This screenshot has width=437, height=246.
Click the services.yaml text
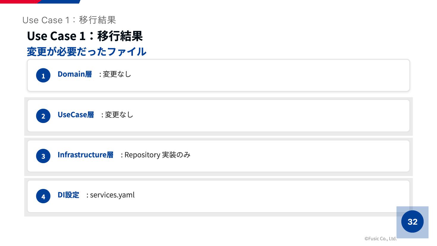(112, 195)
